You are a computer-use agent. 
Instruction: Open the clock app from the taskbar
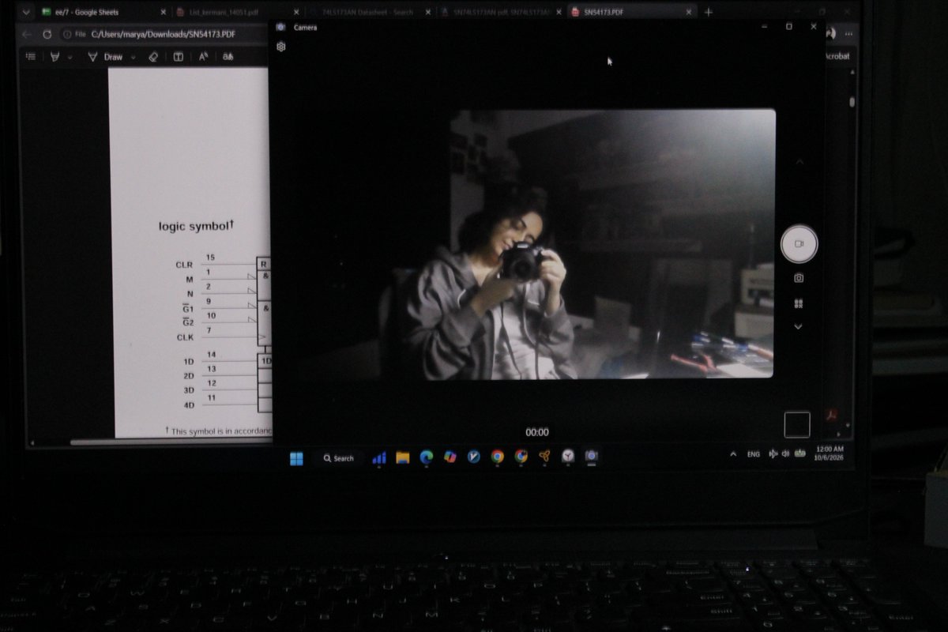coord(568,456)
